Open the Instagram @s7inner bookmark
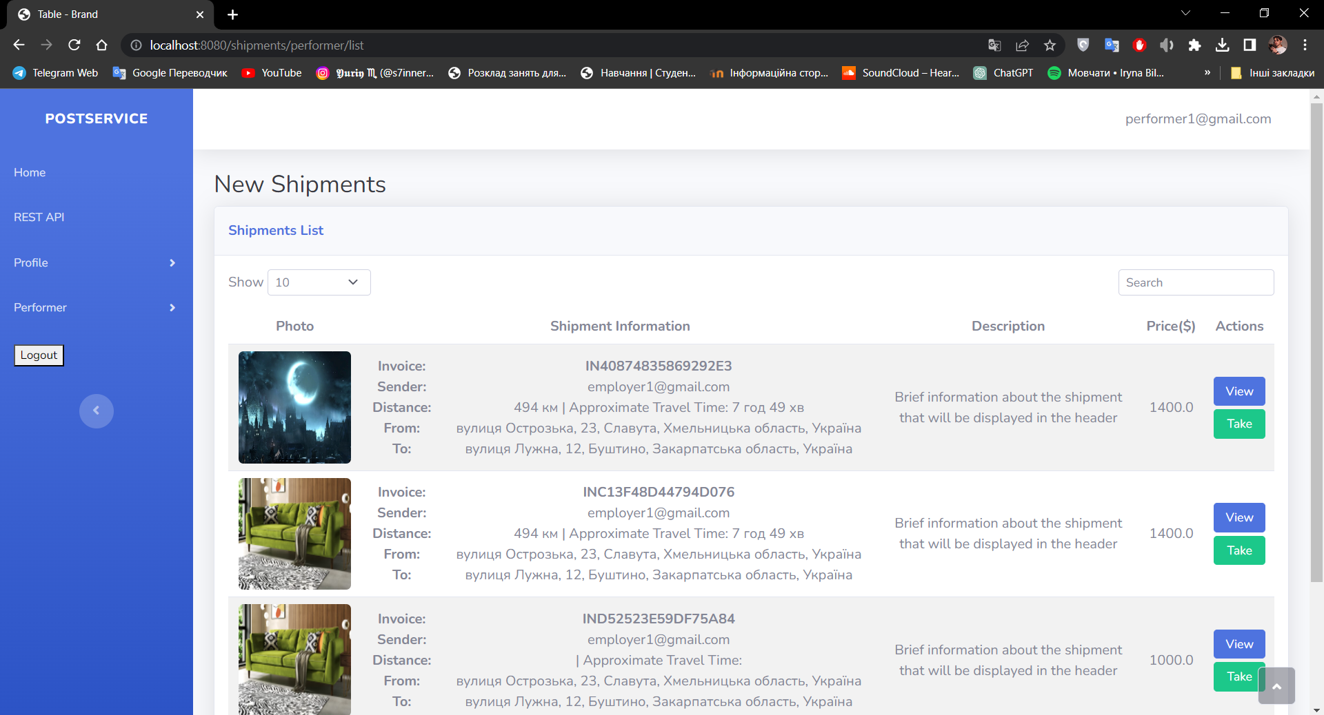The height and width of the screenshot is (715, 1324). pyautogui.click(x=375, y=73)
